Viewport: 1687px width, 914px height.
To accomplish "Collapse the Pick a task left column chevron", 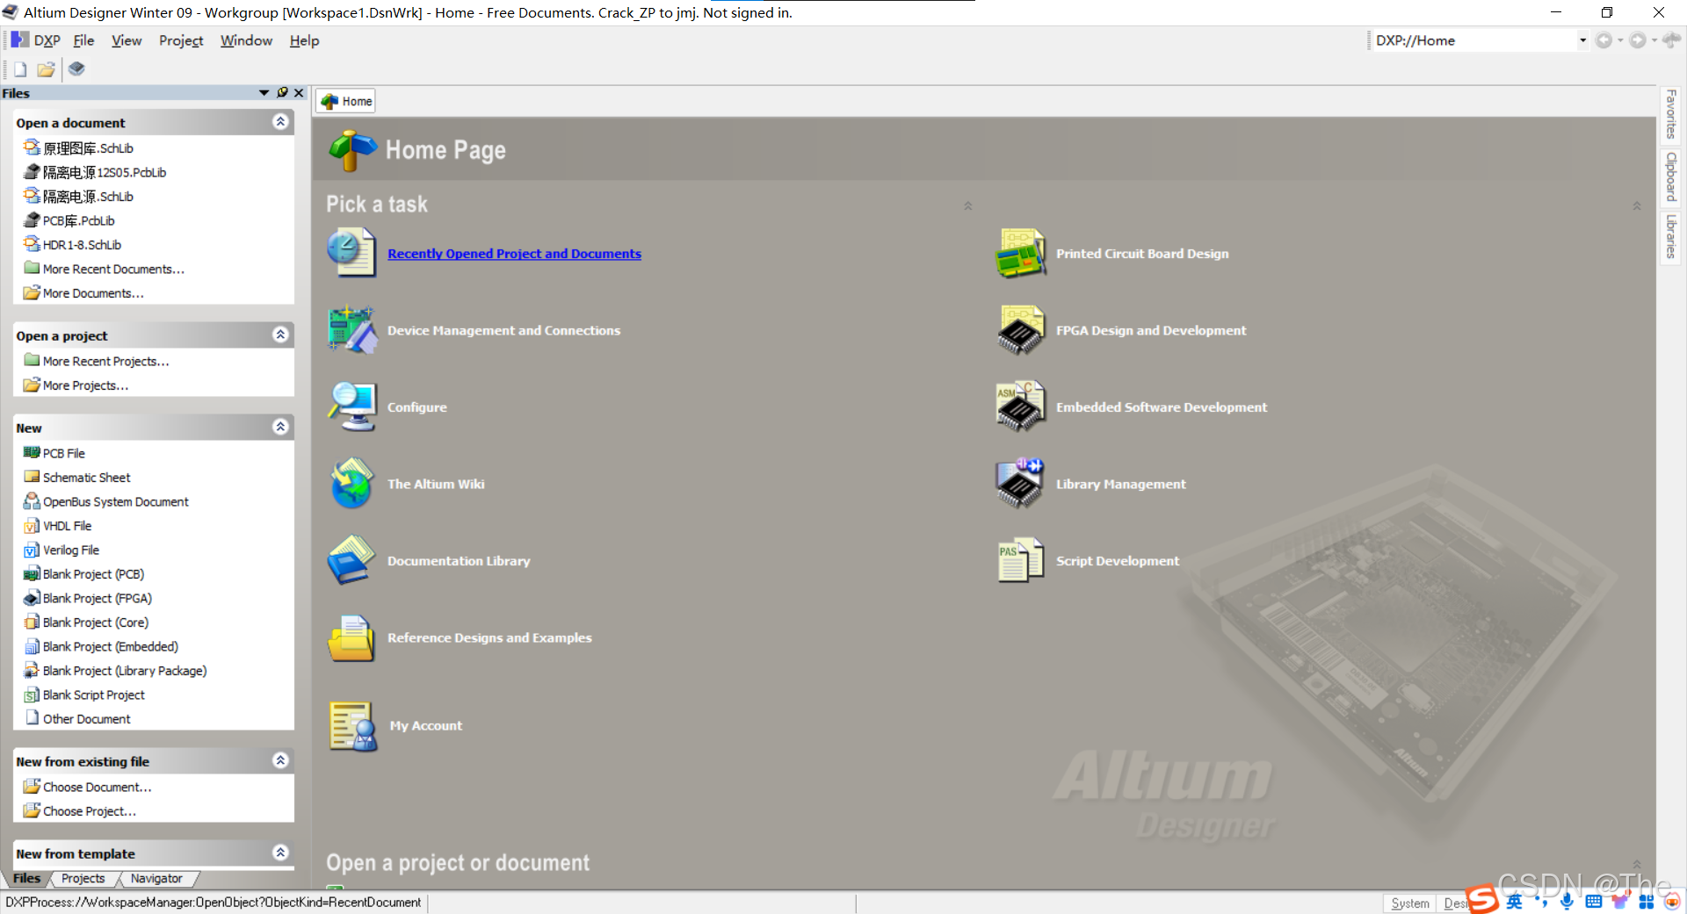I will tap(967, 205).
